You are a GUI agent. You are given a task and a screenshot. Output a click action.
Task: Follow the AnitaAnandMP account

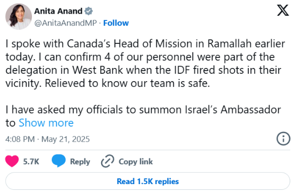point(116,23)
